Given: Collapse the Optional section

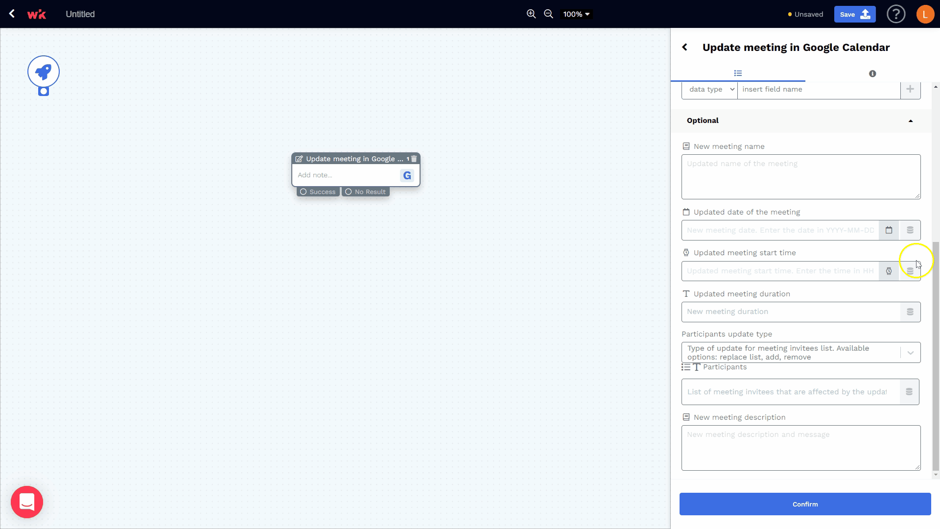Looking at the screenshot, I should 801,120.
